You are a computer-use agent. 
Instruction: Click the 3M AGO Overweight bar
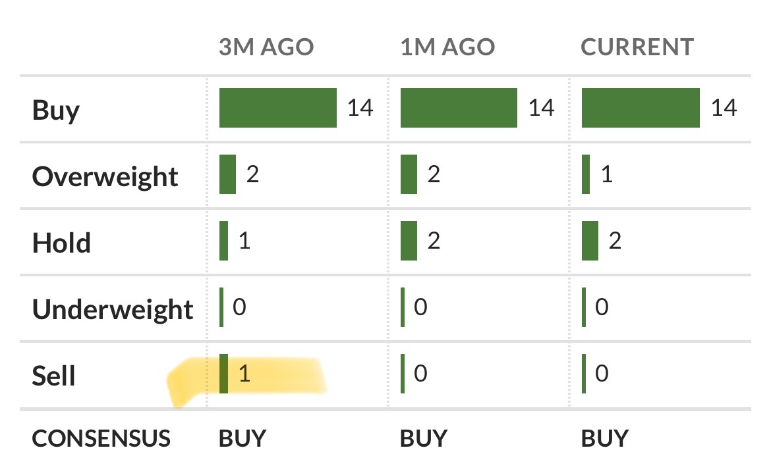[x=227, y=174]
